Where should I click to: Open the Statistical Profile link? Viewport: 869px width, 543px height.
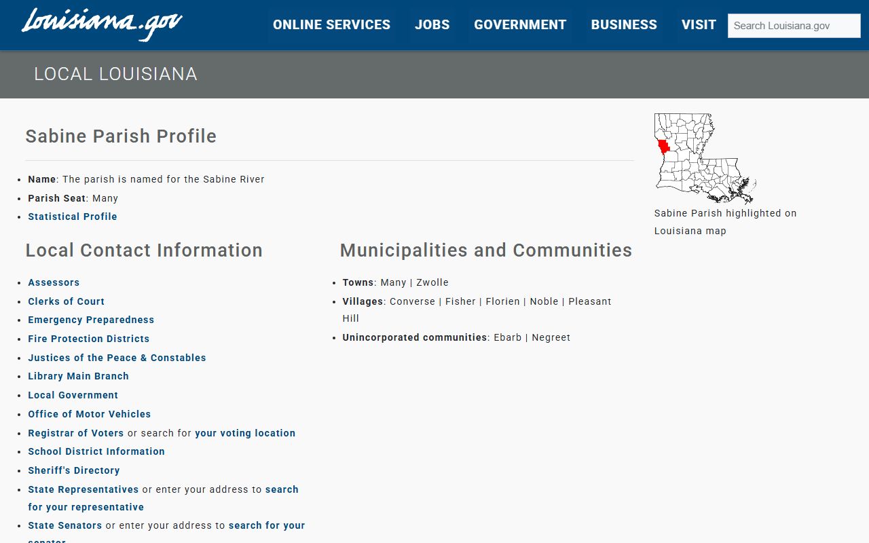[x=73, y=217]
